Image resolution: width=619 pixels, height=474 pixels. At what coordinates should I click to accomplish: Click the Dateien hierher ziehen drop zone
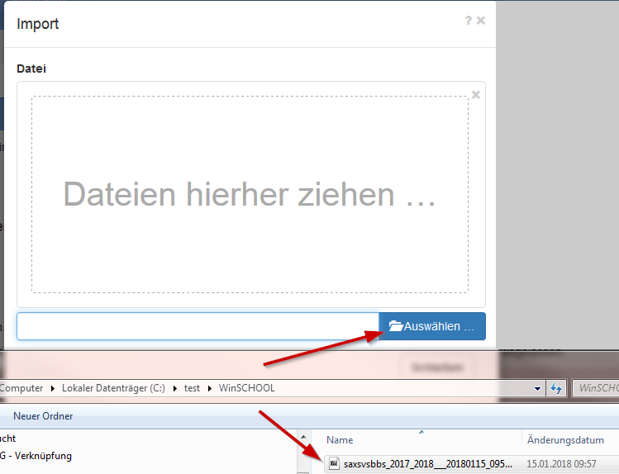[x=250, y=194]
